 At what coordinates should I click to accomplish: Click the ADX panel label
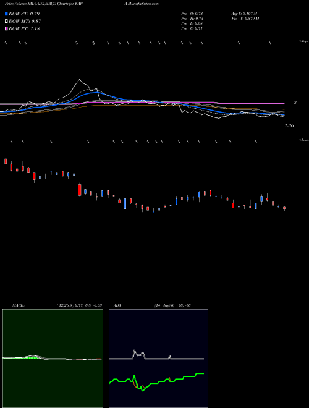tap(118, 305)
